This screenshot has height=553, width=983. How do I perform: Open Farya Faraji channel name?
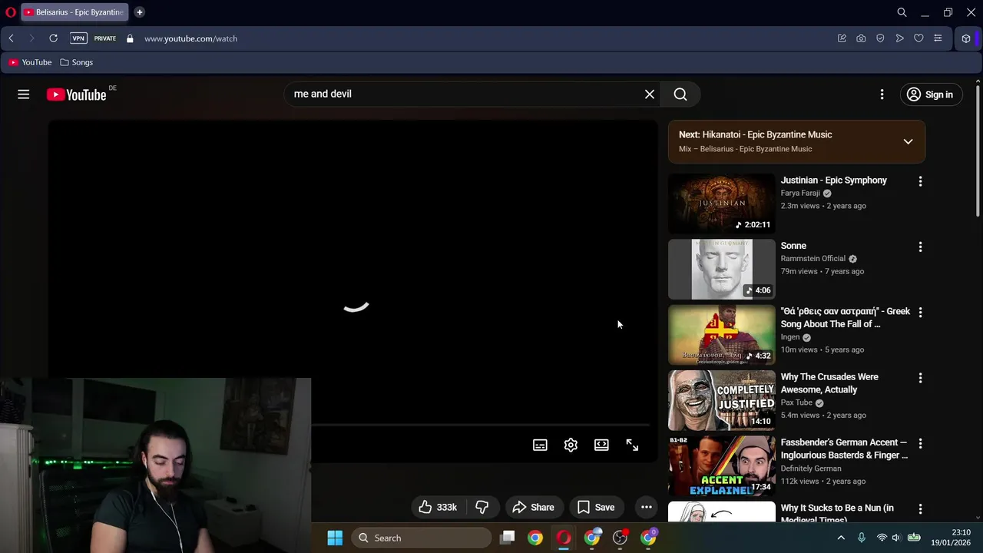point(800,194)
